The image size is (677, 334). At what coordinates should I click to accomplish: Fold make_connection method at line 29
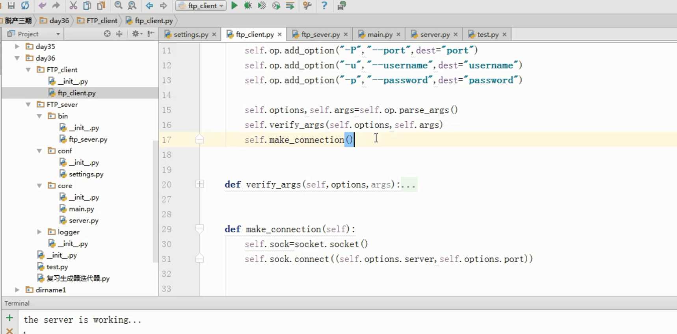click(200, 229)
